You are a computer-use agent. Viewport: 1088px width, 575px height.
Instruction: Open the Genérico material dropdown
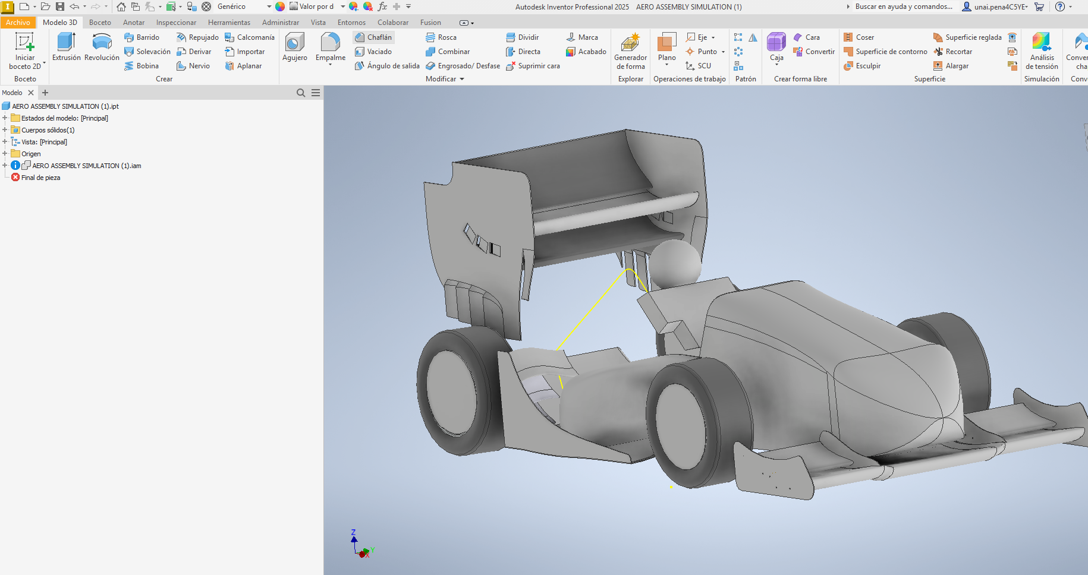pos(269,7)
